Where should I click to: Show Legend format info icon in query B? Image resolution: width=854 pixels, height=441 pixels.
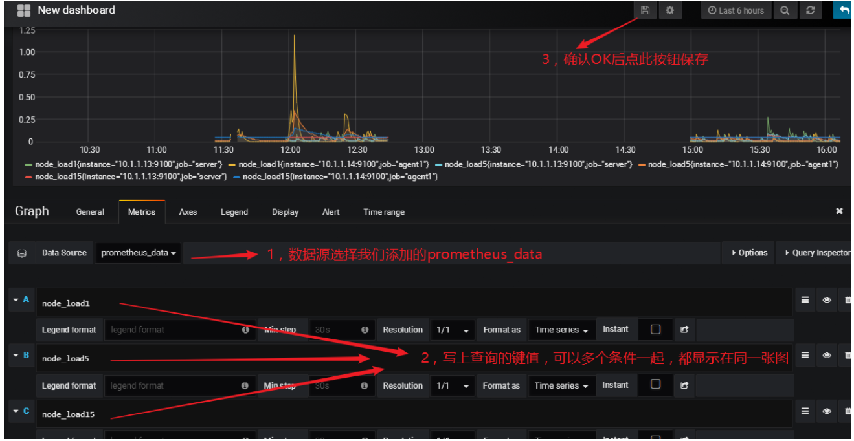point(245,385)
